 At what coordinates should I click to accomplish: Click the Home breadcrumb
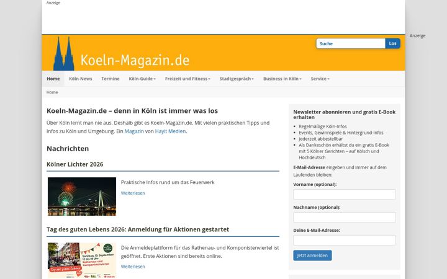tap(52, 92)
